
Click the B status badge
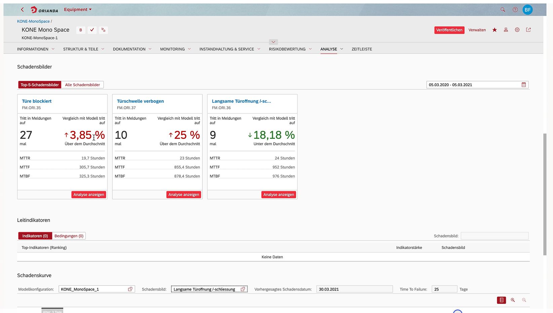81,30
